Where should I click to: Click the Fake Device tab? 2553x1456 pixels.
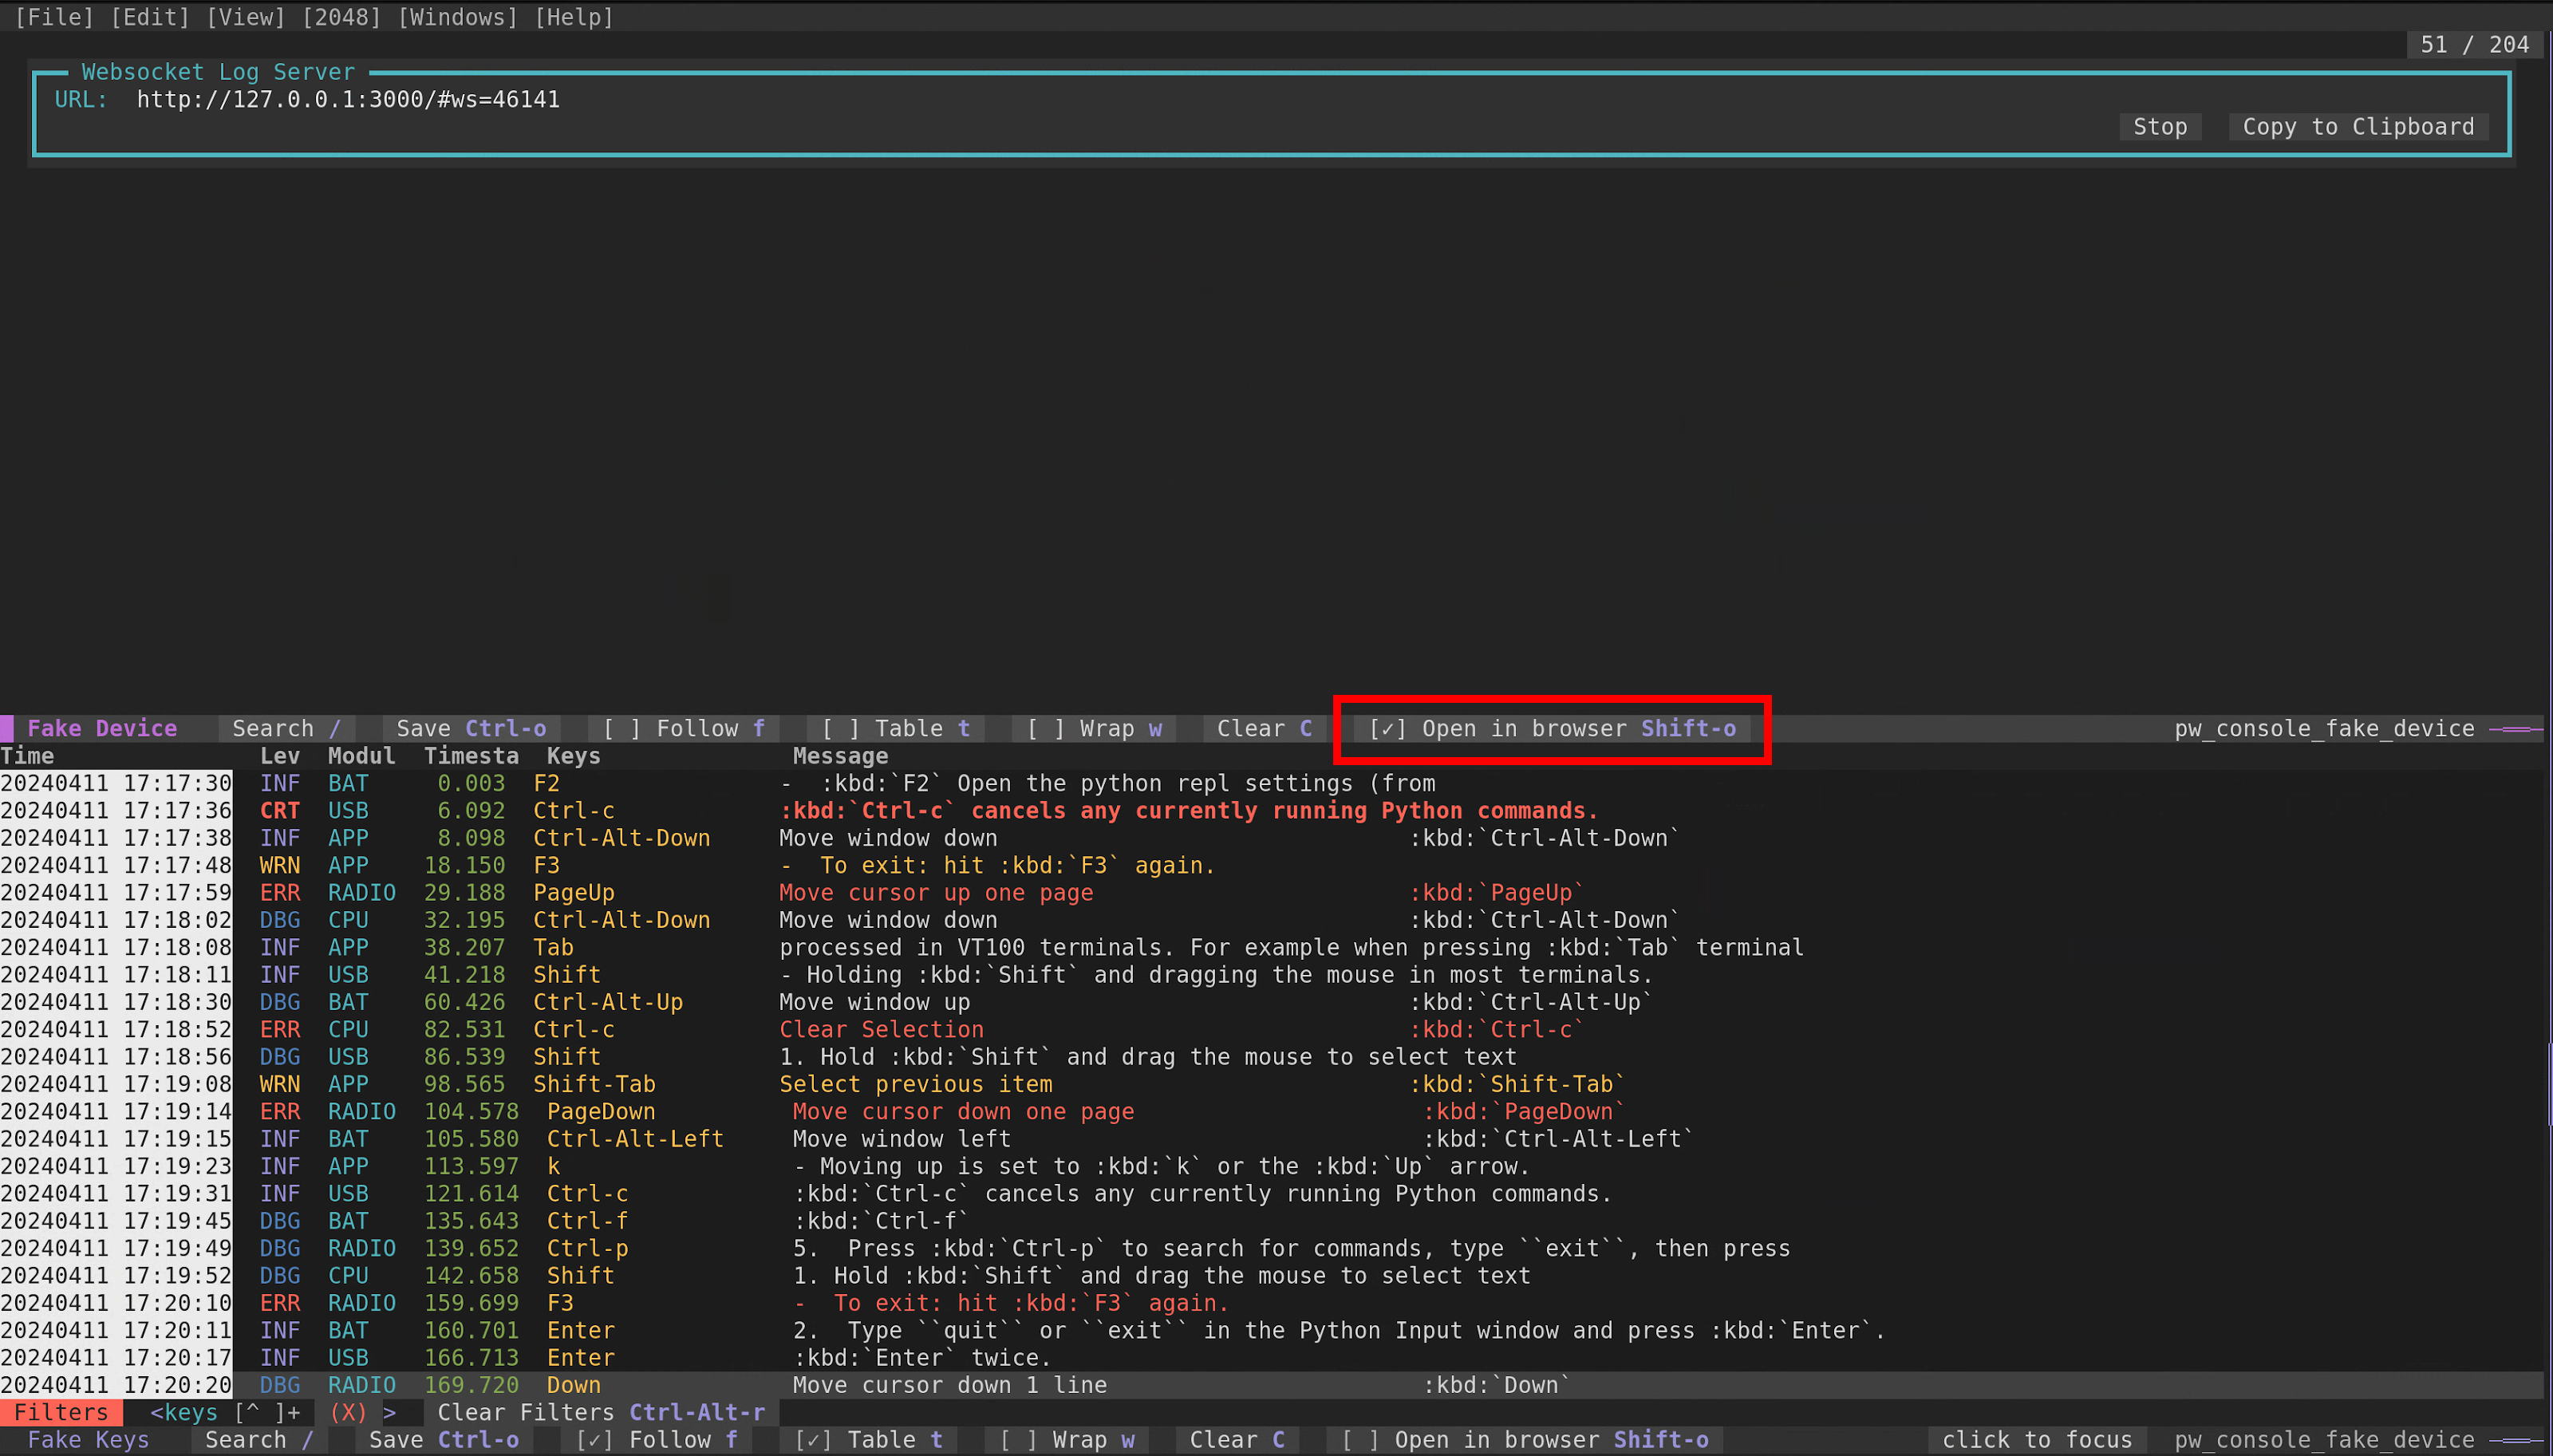pos(100,726)
